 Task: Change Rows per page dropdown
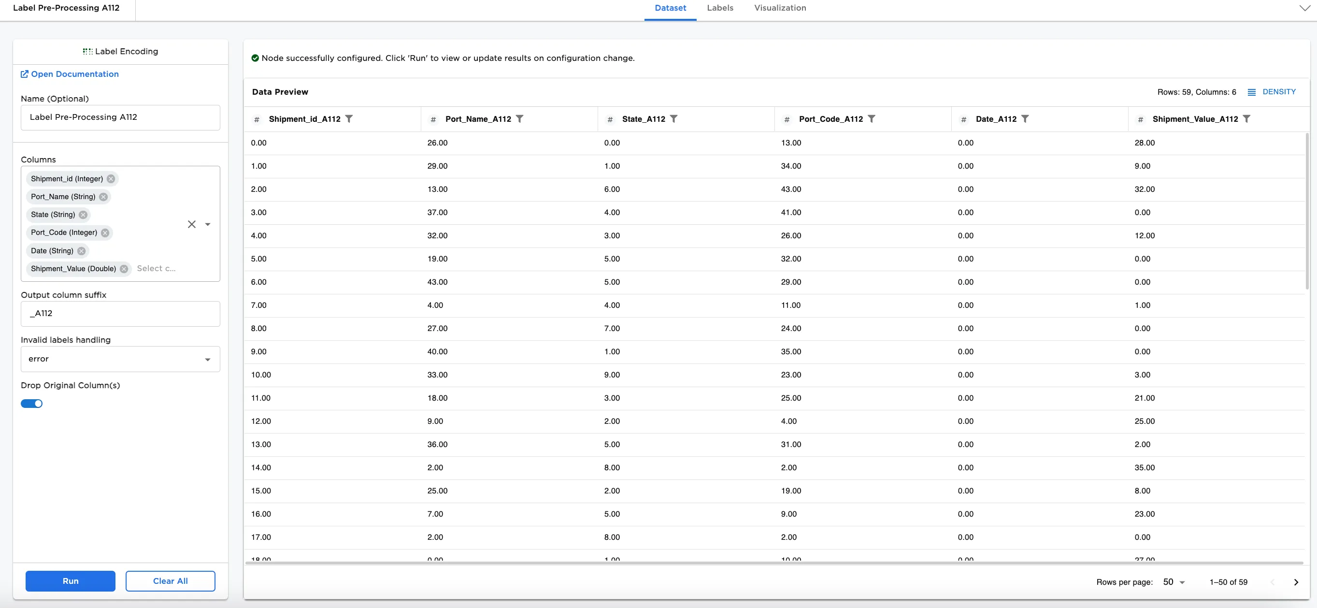[1174, 582]
